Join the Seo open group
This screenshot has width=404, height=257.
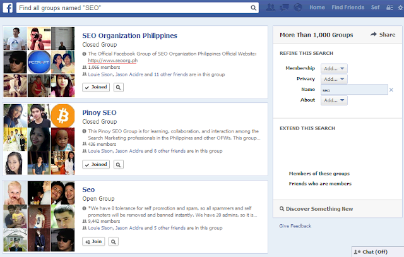(x=93, y=242)
